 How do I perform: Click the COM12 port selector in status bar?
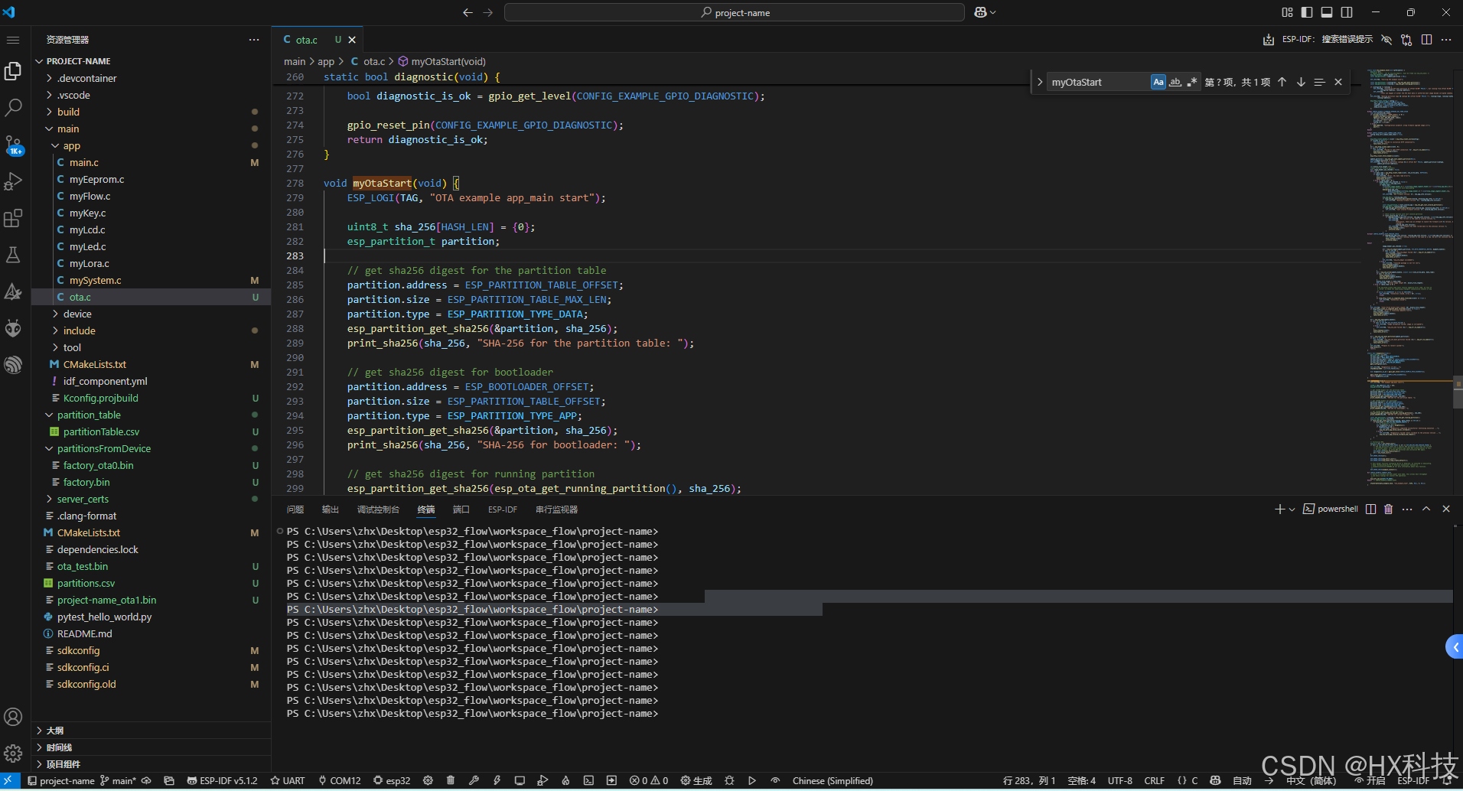340,780
